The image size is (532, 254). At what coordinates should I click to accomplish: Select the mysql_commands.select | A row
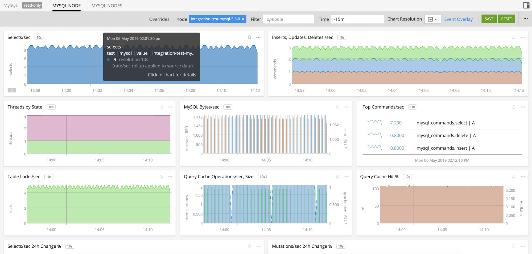442,123
